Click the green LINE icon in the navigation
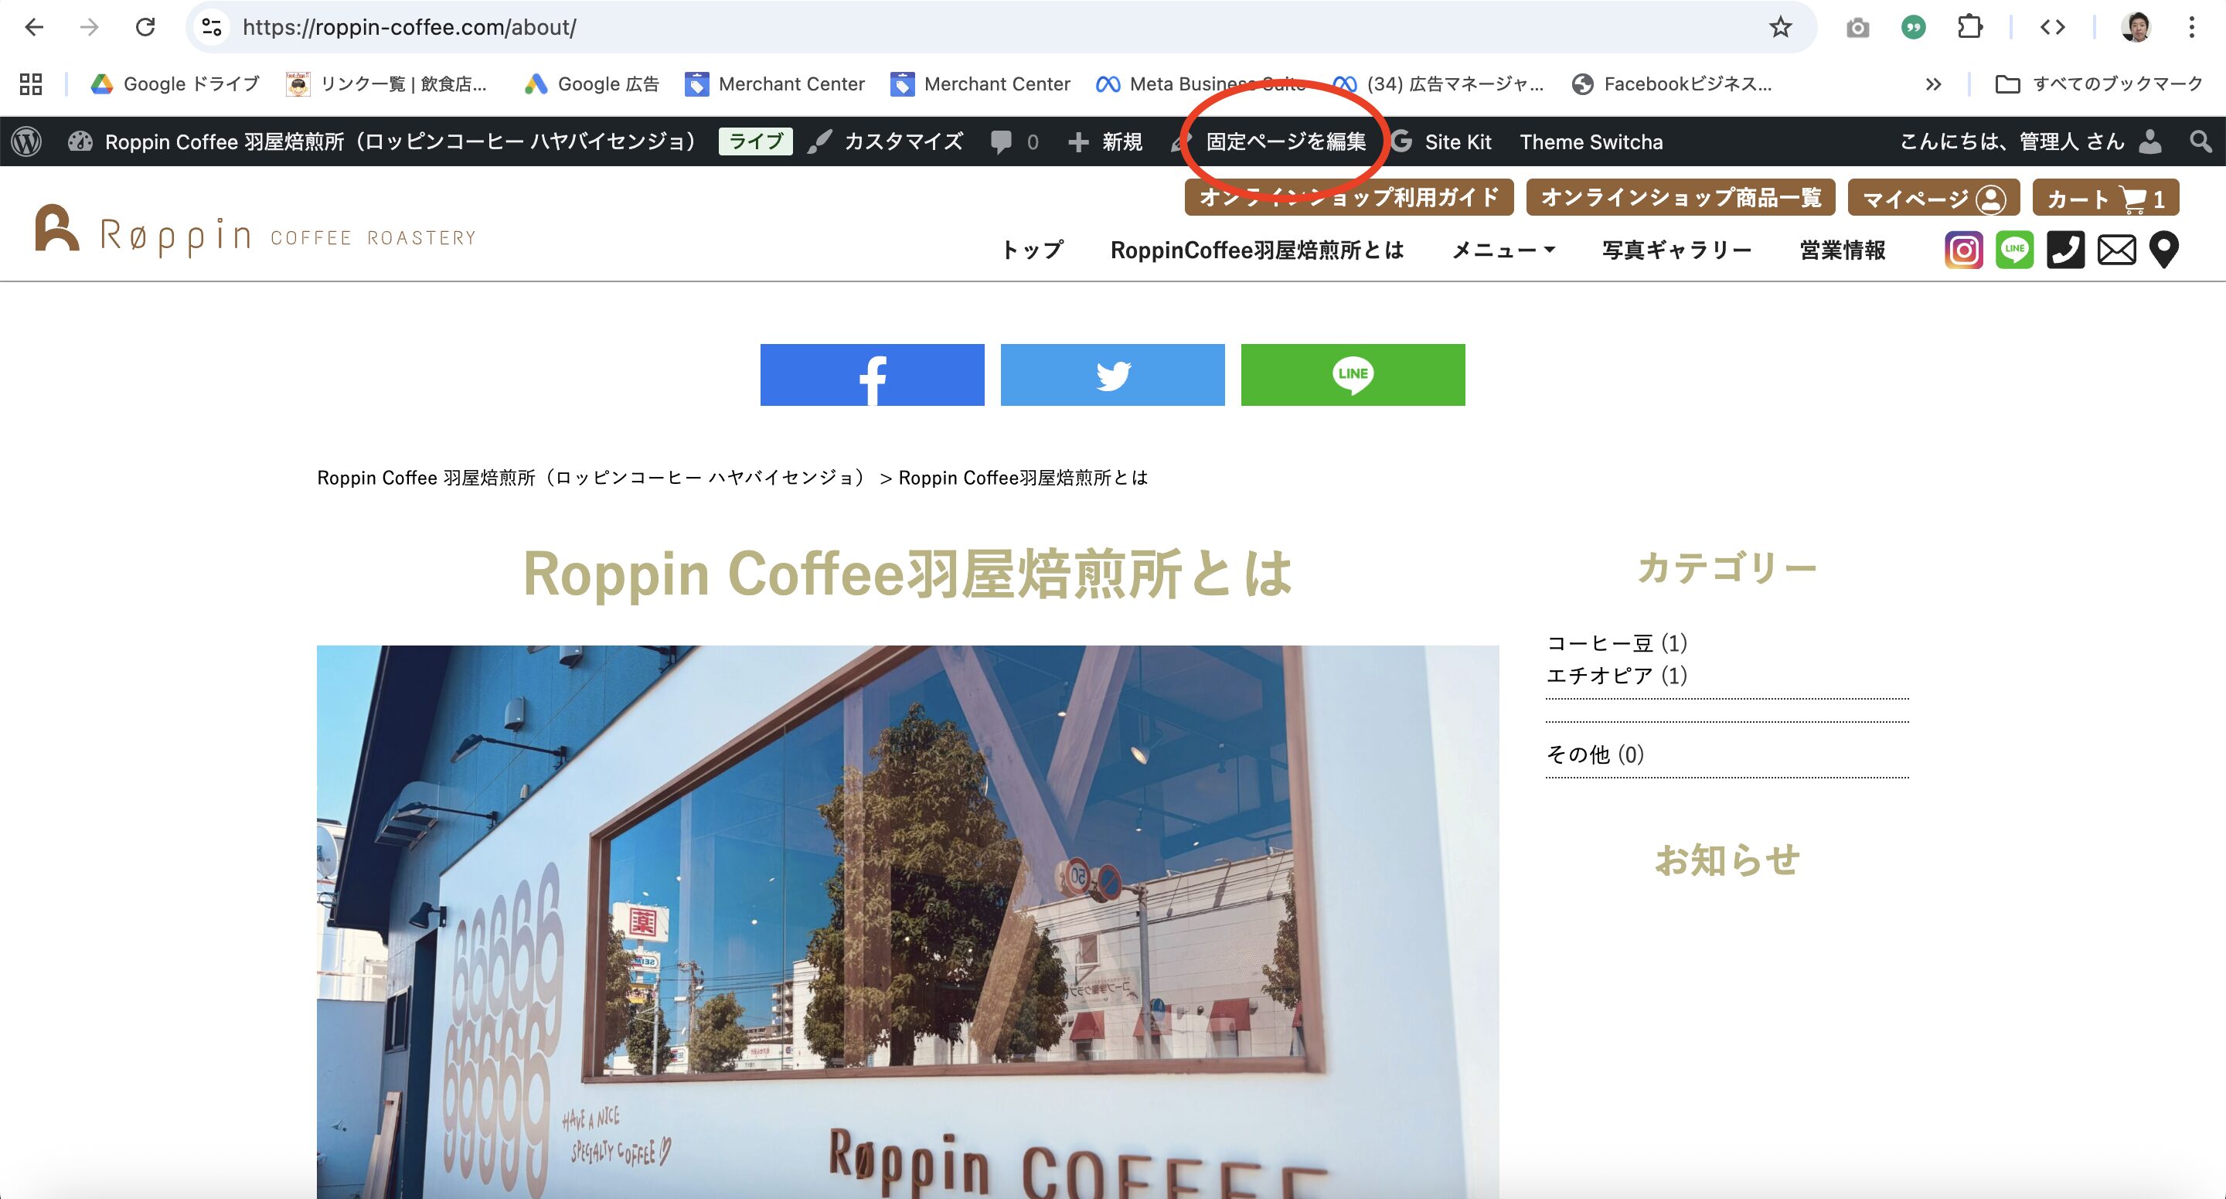Image resolution: width=2226 pixels, height=1199 pixels. click(x=2014, y=250)
